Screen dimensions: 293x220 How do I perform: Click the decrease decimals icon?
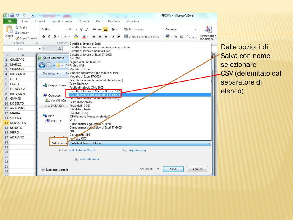195,36
